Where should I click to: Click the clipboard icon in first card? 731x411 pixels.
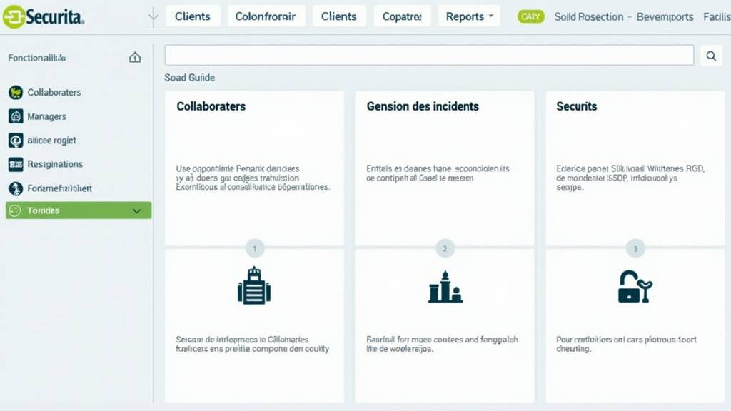[x=254, y=285]
